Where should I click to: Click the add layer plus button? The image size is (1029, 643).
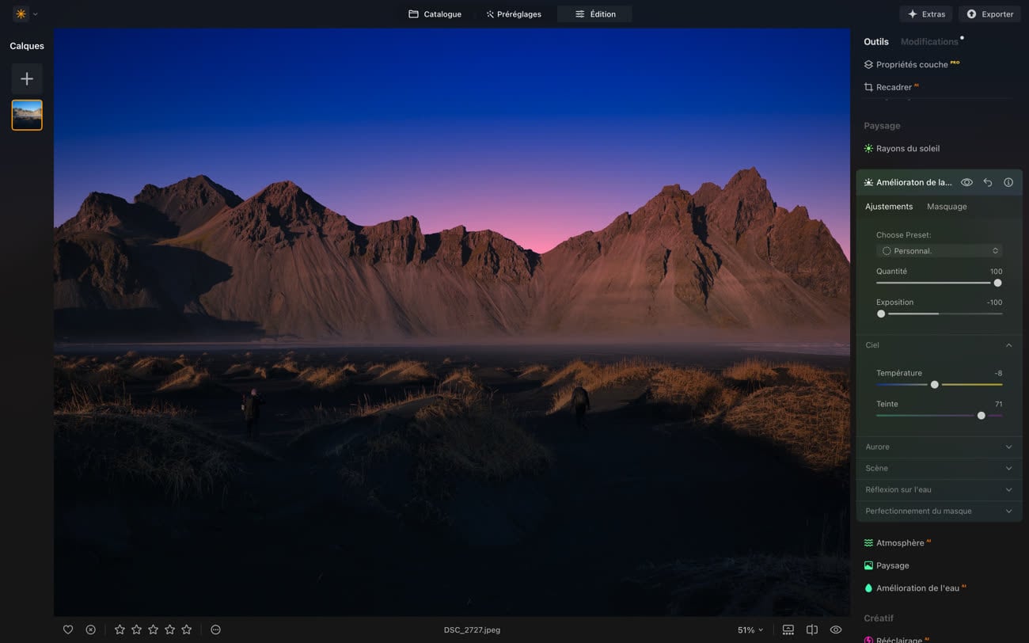coord(27,79)
